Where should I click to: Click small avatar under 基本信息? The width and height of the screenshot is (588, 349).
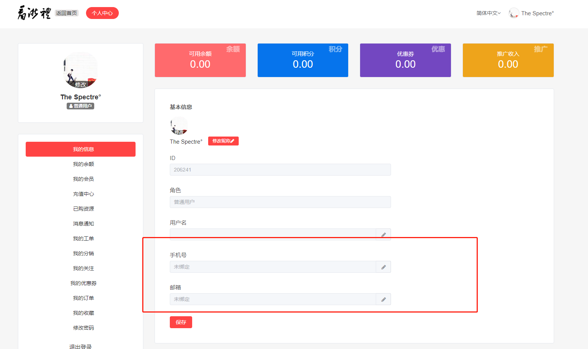(x=179, y=126)
